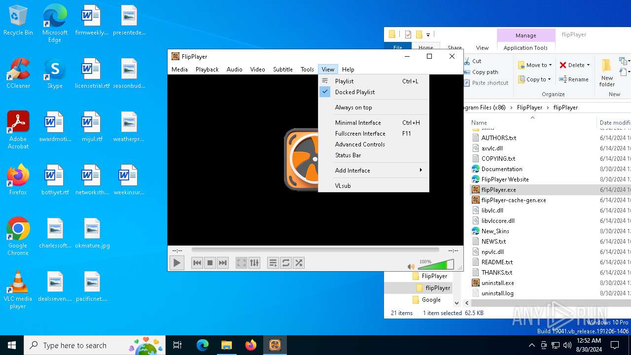Image resolution: width=631 pixels, height=355 pixels.
Task: Click the Stop playback button
Action: (210, 263)
